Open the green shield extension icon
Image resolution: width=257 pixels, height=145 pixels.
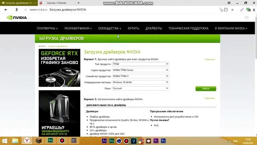pyautogui.click(x=248, y=10)
